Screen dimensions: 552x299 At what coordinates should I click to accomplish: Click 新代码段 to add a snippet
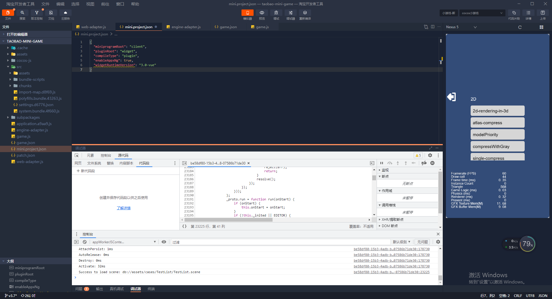coord(86,171)
